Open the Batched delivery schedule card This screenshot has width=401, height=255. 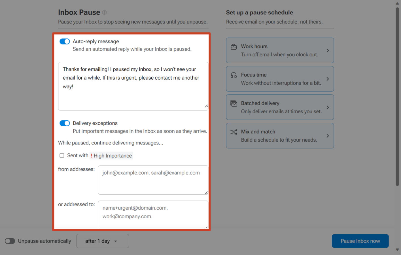click(x=280, y=107)
